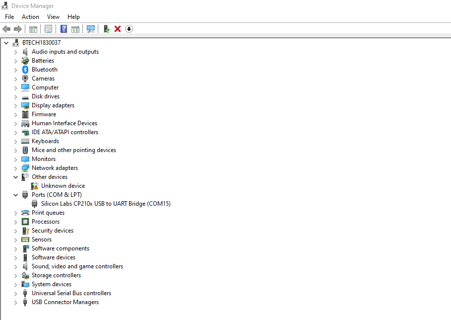
Task: Collapse the BTECH1830037 root node
Action: pyautogui.click(x=6, y=43)
